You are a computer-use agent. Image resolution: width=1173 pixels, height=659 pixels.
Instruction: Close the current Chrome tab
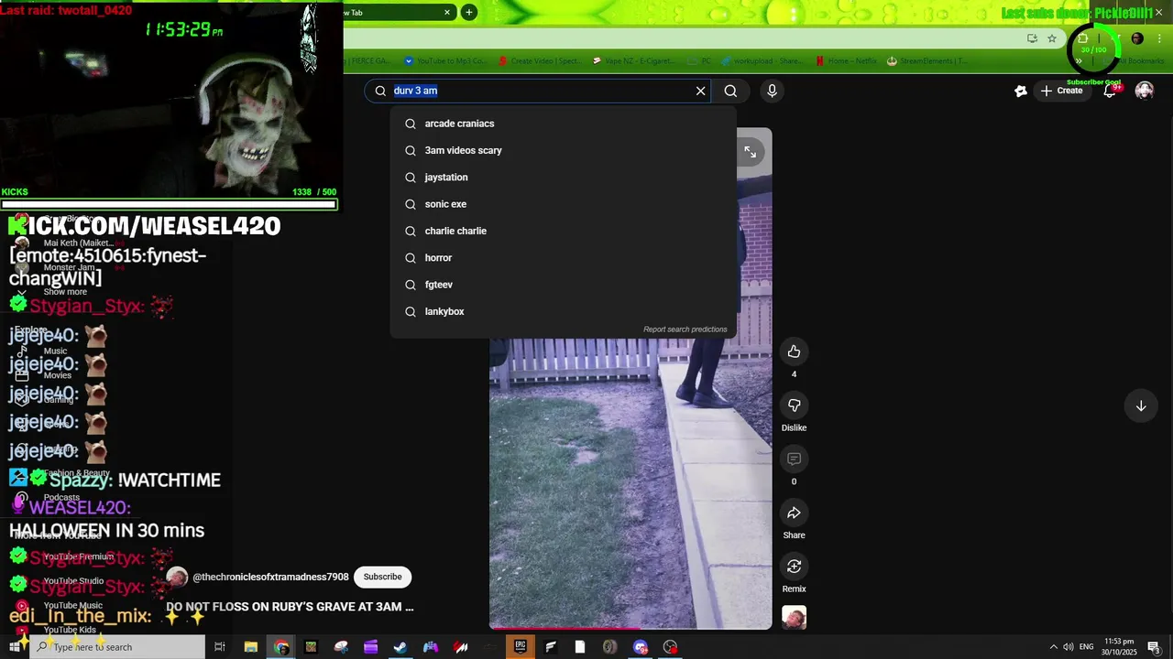pos(447,12)
